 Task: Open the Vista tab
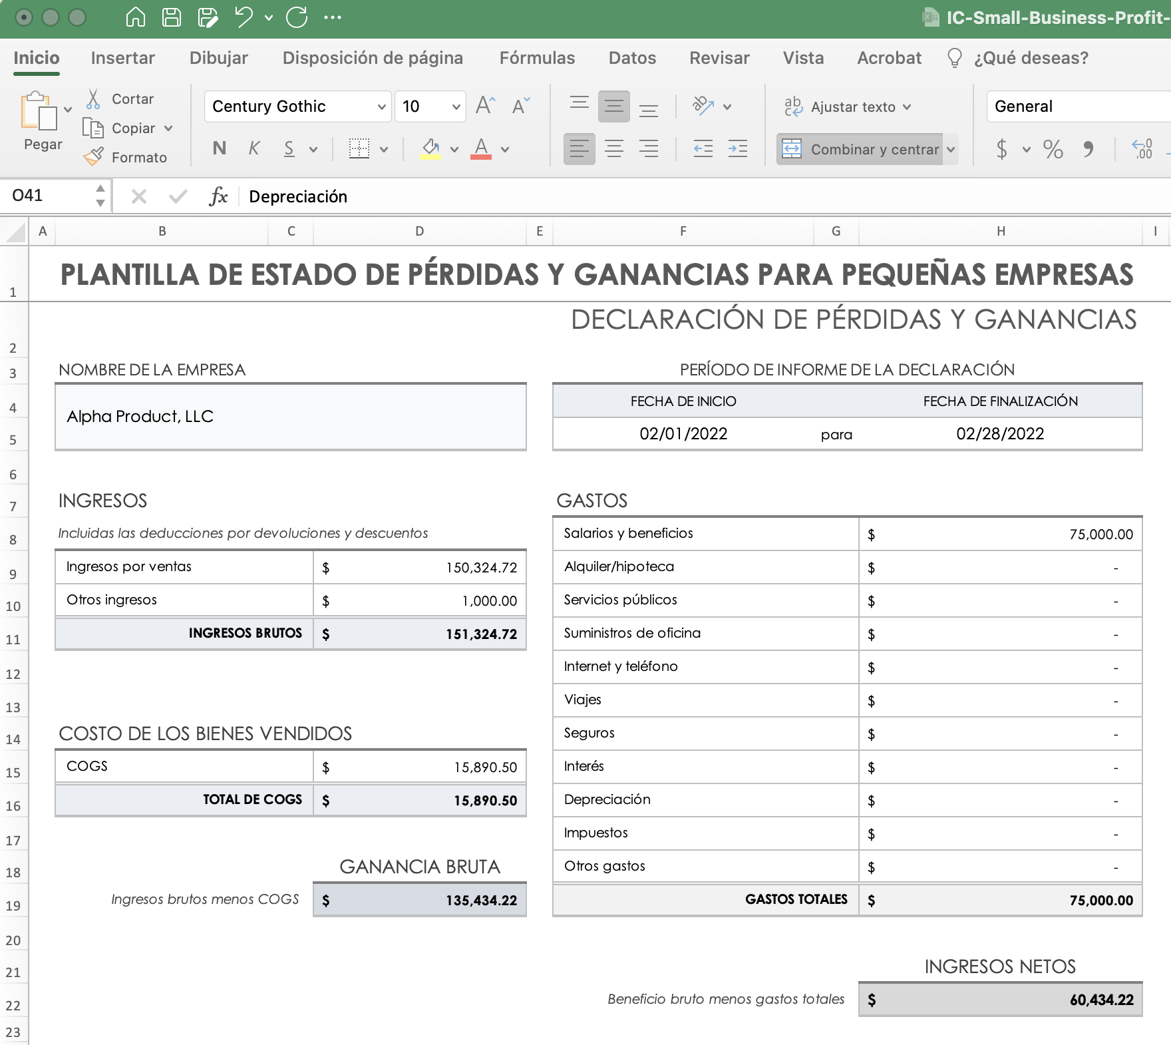pyautogui.click(x=803, y=58)
